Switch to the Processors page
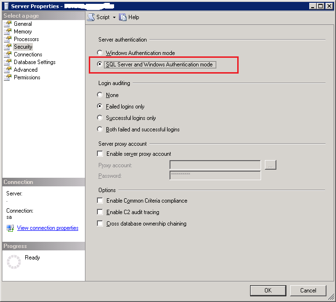Viewport: 336px width, 302px height. (26, 39)
